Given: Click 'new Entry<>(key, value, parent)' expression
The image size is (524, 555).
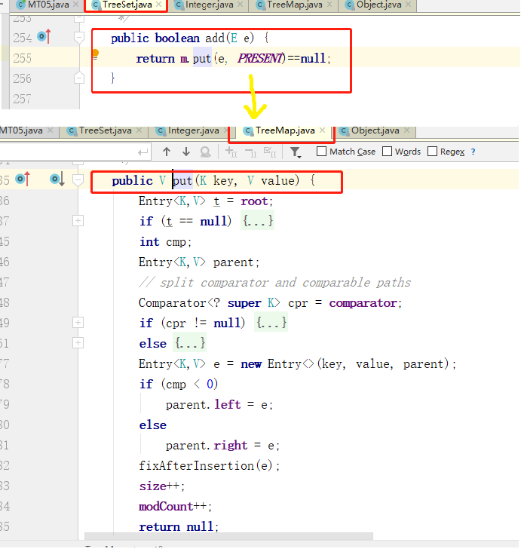Looking at the screenshot, I should [345, 364].
